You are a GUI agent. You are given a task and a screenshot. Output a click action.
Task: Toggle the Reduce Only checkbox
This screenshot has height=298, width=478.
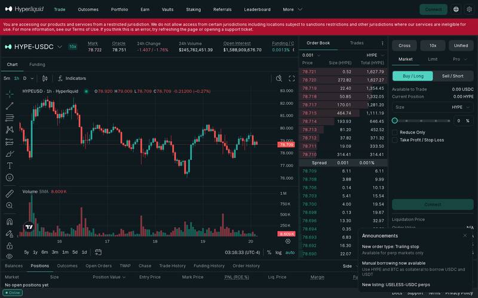(x=395, y=132)
